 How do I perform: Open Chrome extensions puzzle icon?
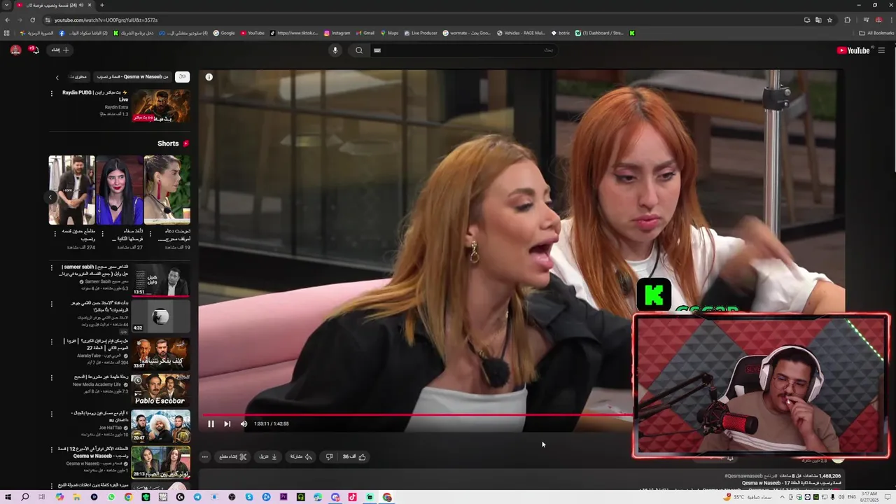coord(846,20)
